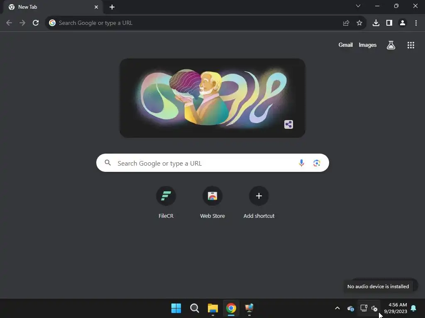
Task: Switch to Chrome in the taskbar
Action: (231, 308)
